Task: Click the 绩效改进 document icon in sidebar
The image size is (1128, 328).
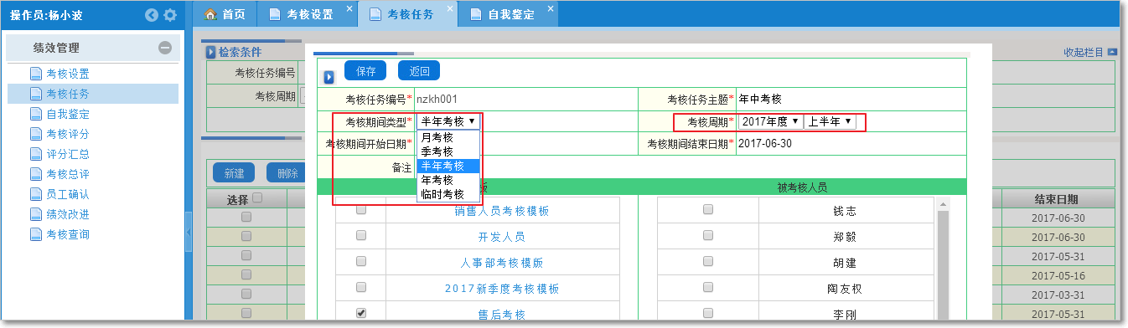Action: point(36,214)
